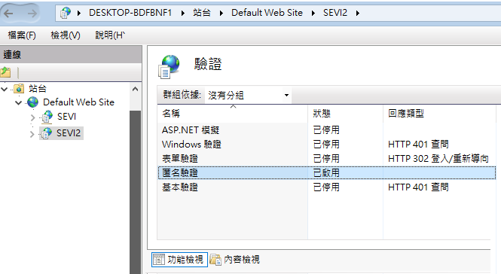Expand the SEVI tree node
Viewport: 501px width, 274px height.
coord(32,117)
